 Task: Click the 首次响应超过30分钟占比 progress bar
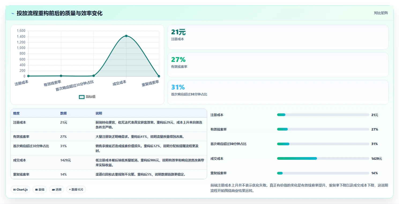tap(323, 144)
